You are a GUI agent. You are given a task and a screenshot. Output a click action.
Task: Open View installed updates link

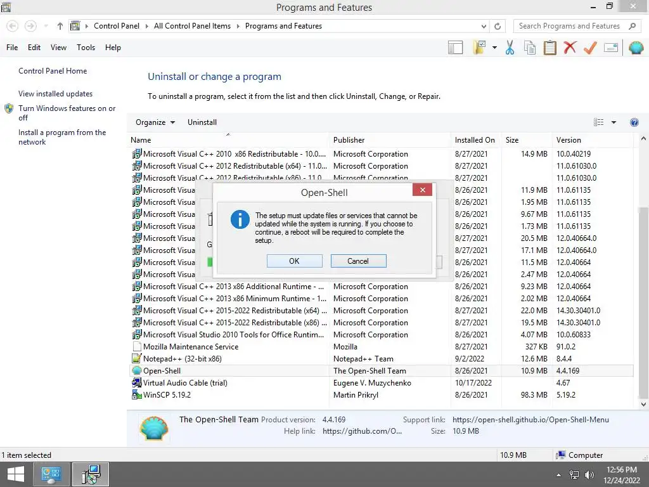coord(56,94)
